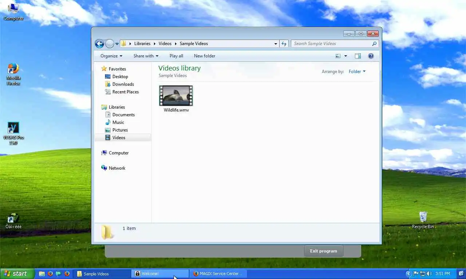Screen dimensions: 466x279
Task: Switch to Sample Videos taskbar button
Action: click(x=102, y=274)
